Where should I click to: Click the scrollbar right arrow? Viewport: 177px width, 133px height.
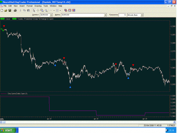[174, 122]
